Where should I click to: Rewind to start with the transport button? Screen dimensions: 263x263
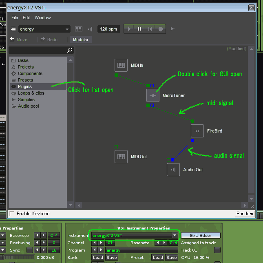[150, 29]
